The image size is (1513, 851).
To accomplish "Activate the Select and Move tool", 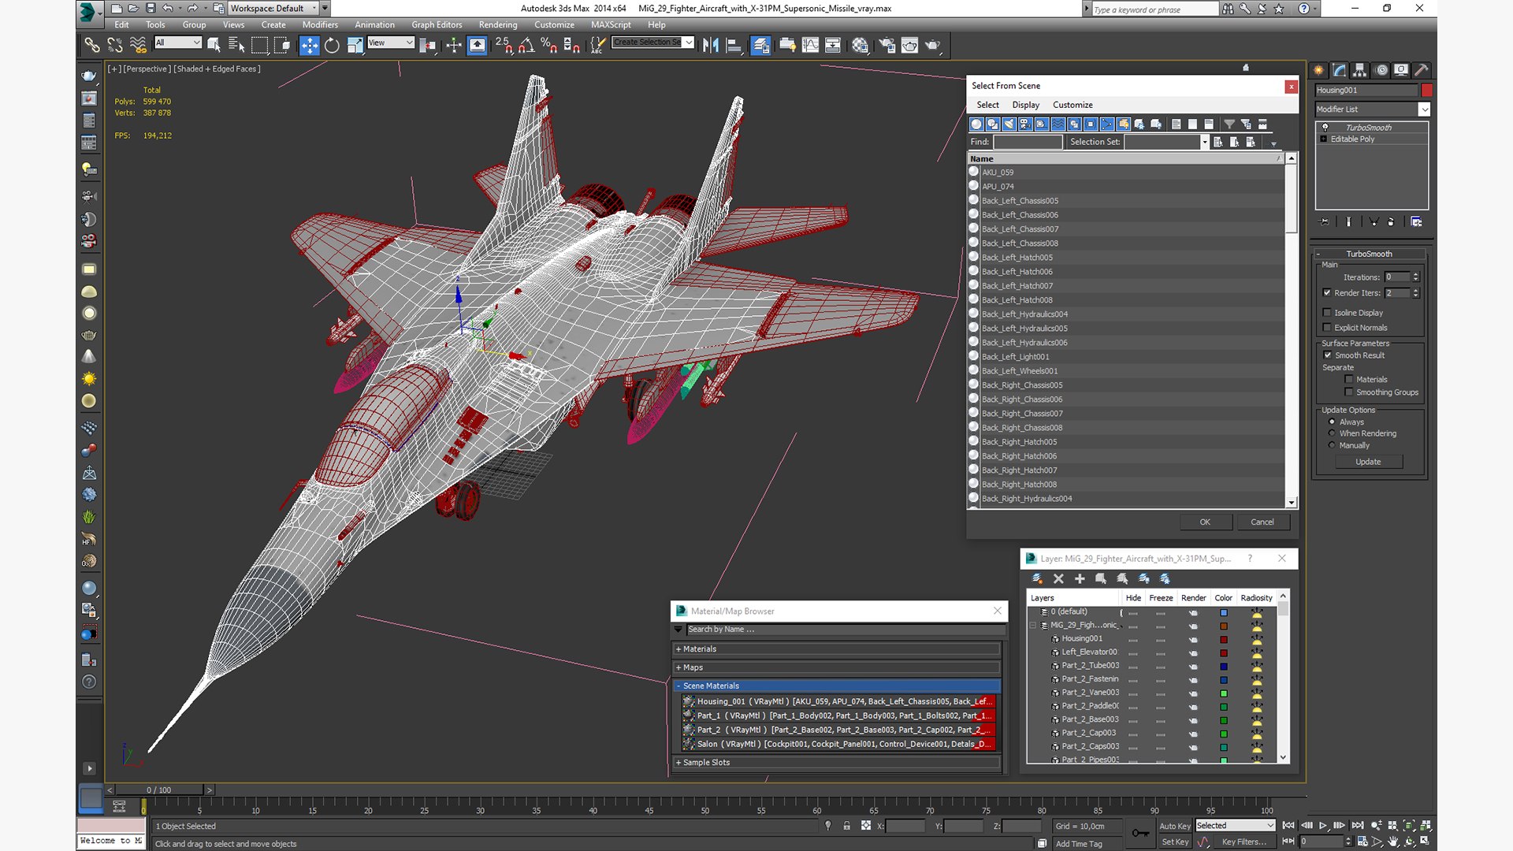I will pyautogui.click(x=309, y=45).
